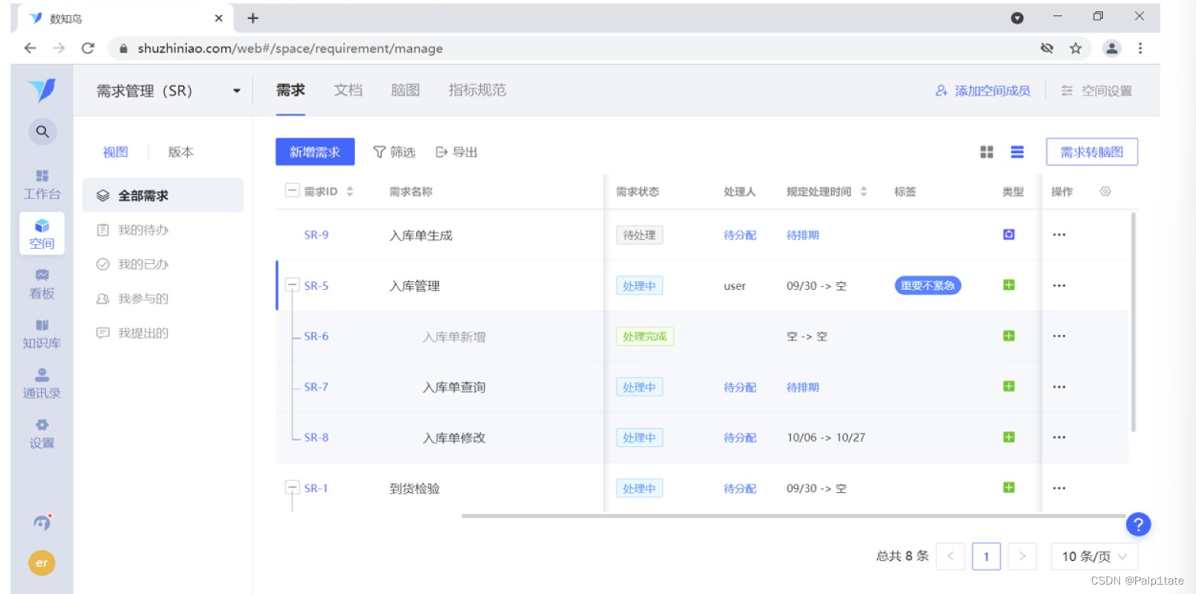Collapse all rows via header 需求ID toggle

pyautogui.click(x=292, y=191)
